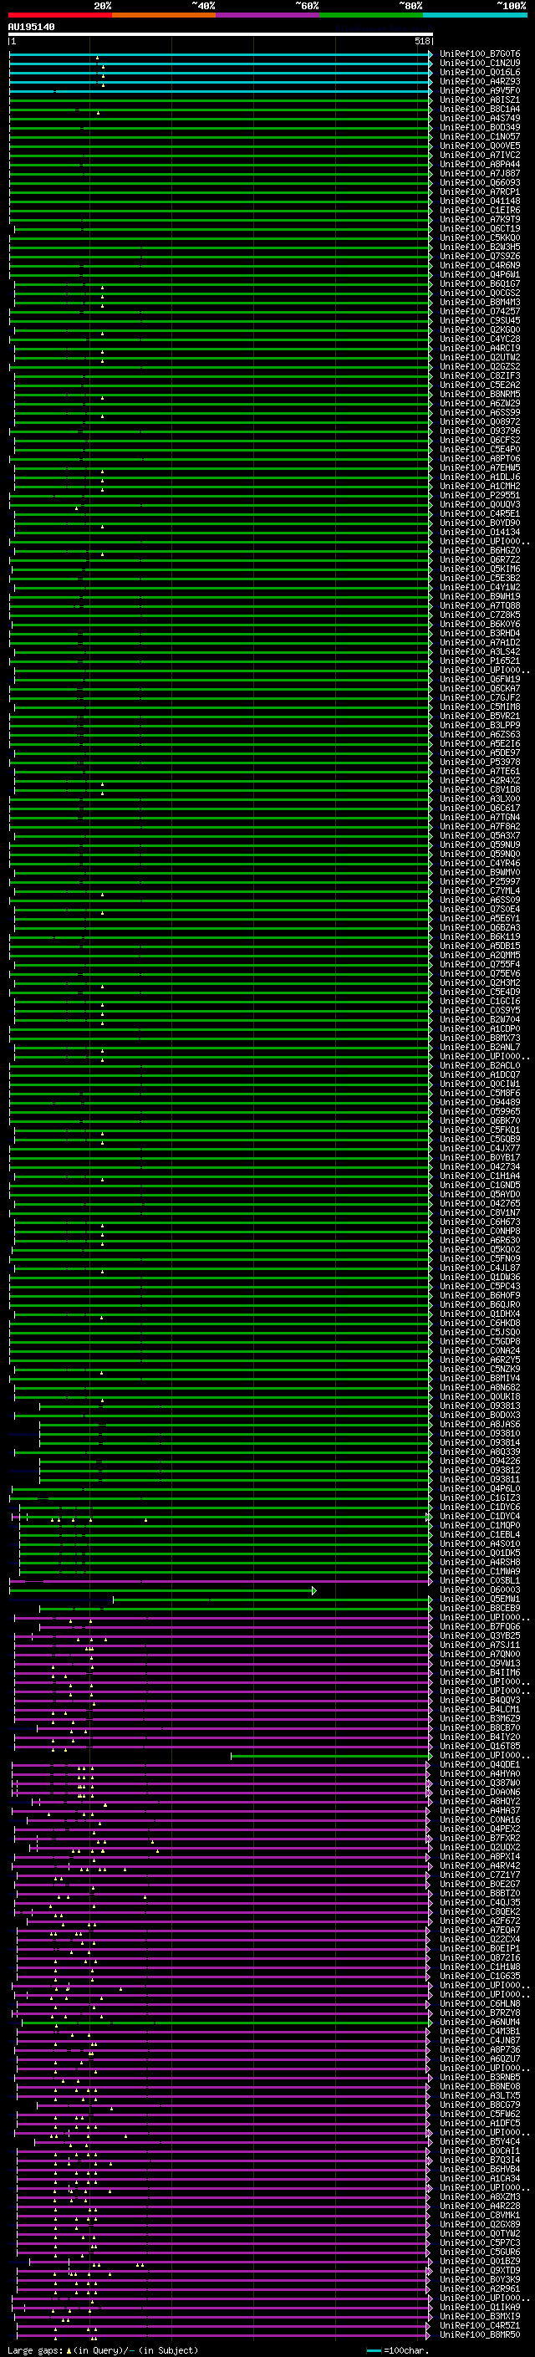Select UniRef100_Q4QDE1 label

(x=480, y=1764)
